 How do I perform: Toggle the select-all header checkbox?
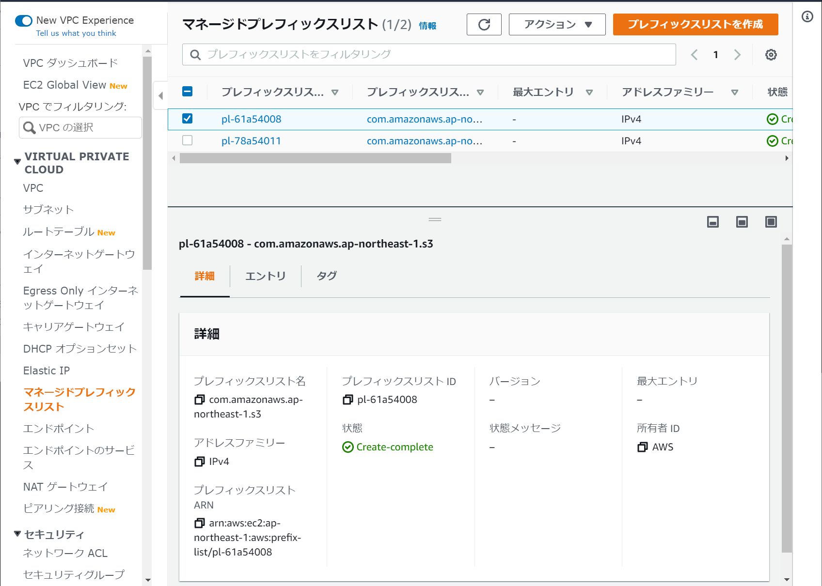pyautogui.click(x=187, y=91)
